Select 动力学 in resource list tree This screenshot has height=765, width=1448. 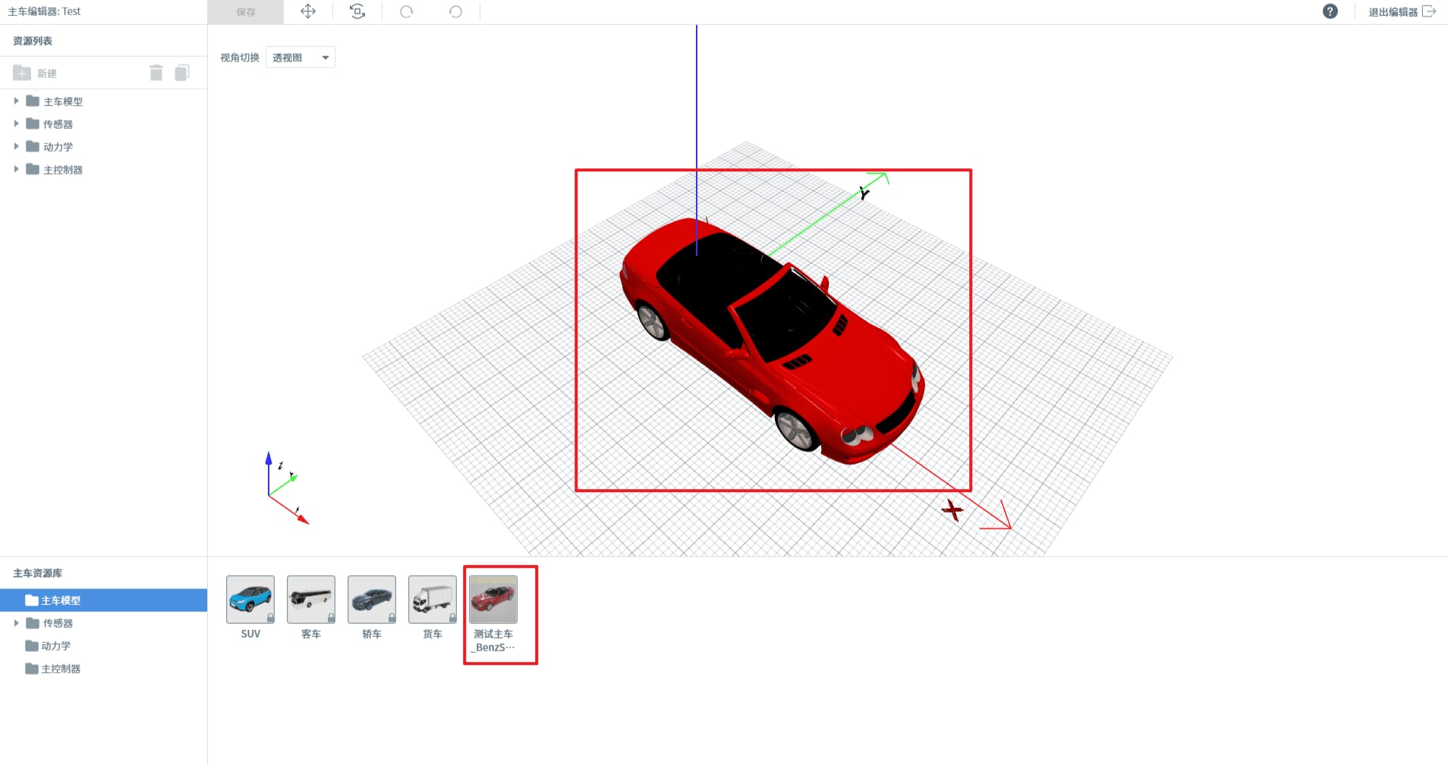click(x=58, y=147)
